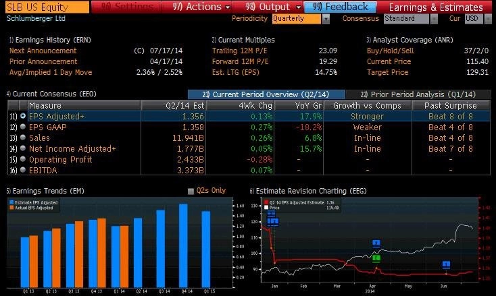Open Earnings History (ERN) section
Viewport: 496px width, 296px height.
point(50,40)
